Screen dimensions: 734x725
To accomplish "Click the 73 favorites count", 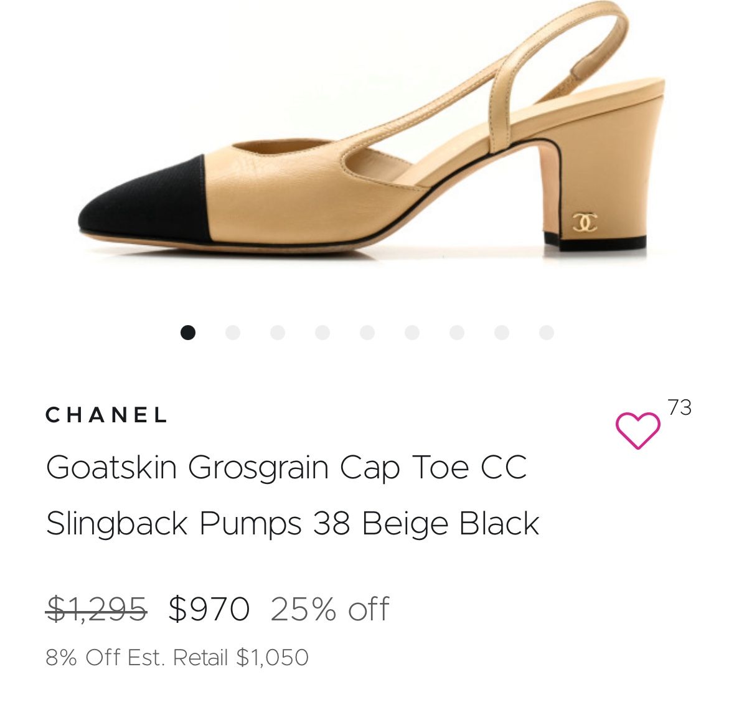I will tap(679, 407).
